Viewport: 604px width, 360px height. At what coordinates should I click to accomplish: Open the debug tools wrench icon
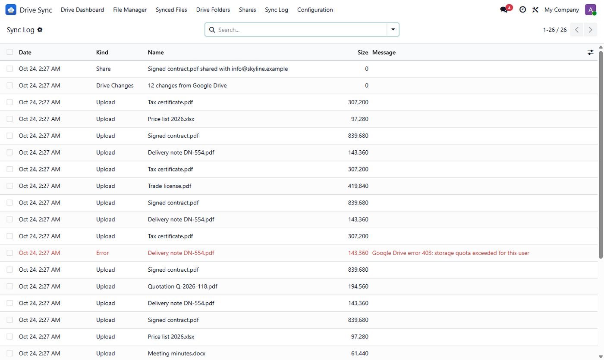tap(535, 9)
